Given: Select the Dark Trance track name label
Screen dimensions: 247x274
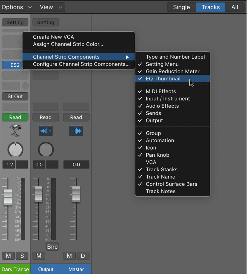Looking at the screenshot, I should [15, 269].
